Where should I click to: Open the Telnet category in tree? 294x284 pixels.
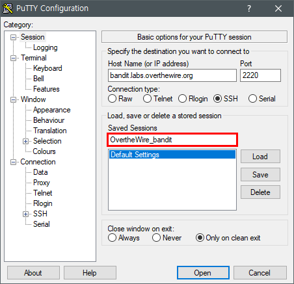pyautogui.click(x=43, y=193)
